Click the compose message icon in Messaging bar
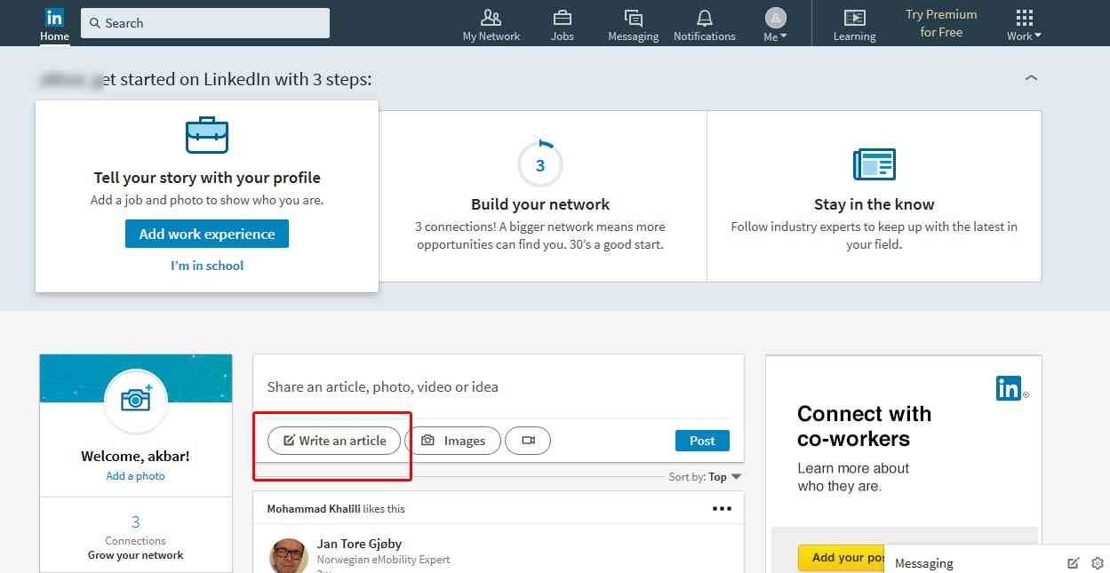The width and height of the screenshot is (1110, 573). pos(1073,563)
